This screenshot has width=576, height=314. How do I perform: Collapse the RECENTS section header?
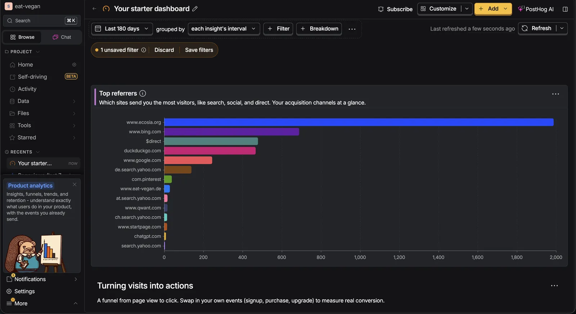click(22, 152)
